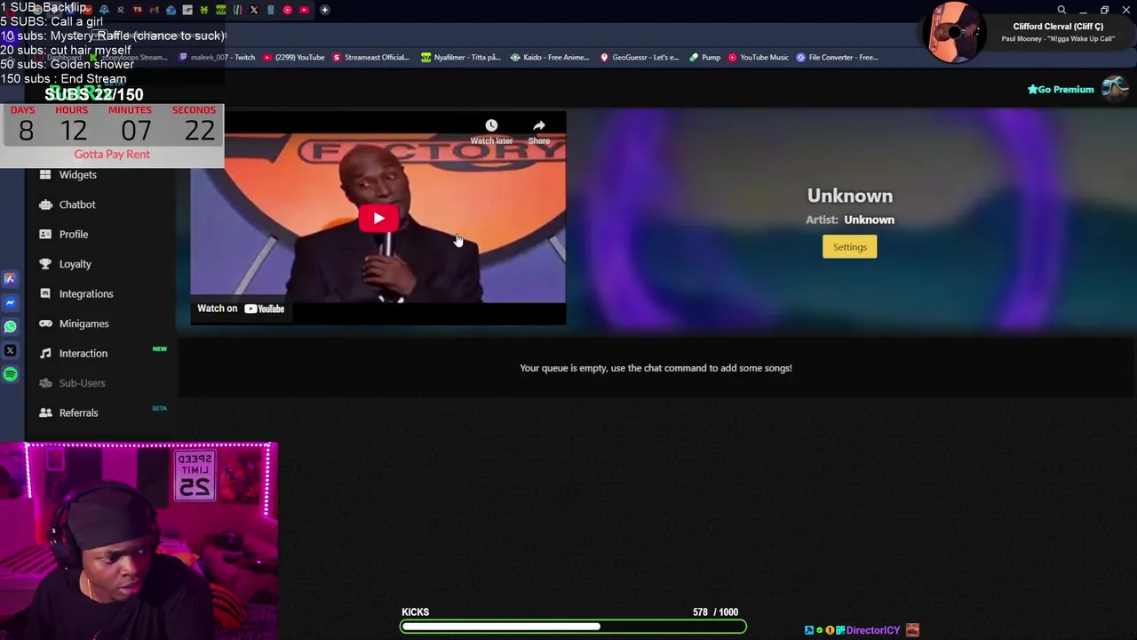Click the 'Your queue is empty' message
1137x640 pixels.
tap(656, 368)
